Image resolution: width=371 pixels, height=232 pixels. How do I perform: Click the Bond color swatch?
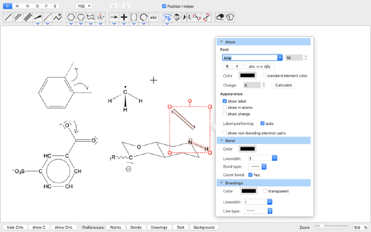coord(247,149)
